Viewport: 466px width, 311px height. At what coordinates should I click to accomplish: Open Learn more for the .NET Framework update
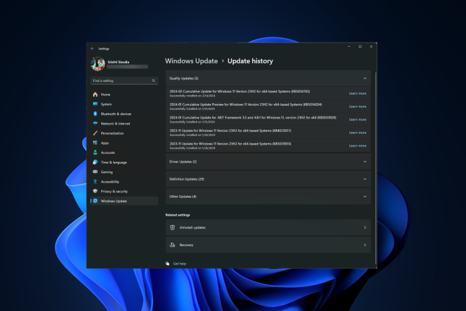click(x=357, y=119)
